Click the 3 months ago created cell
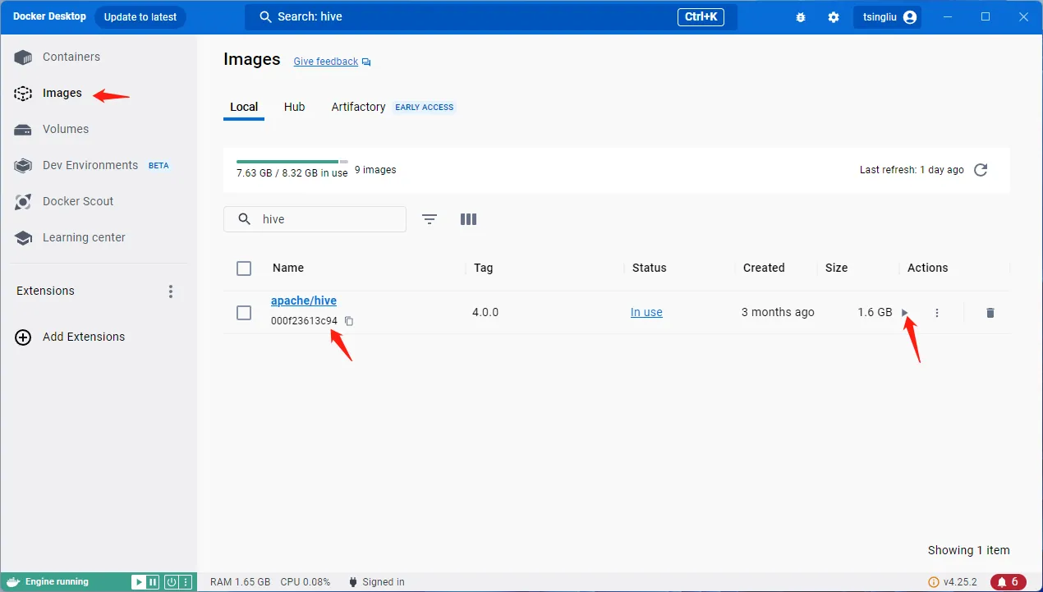Screen dimensions: 1043x592 click(778, 312)
